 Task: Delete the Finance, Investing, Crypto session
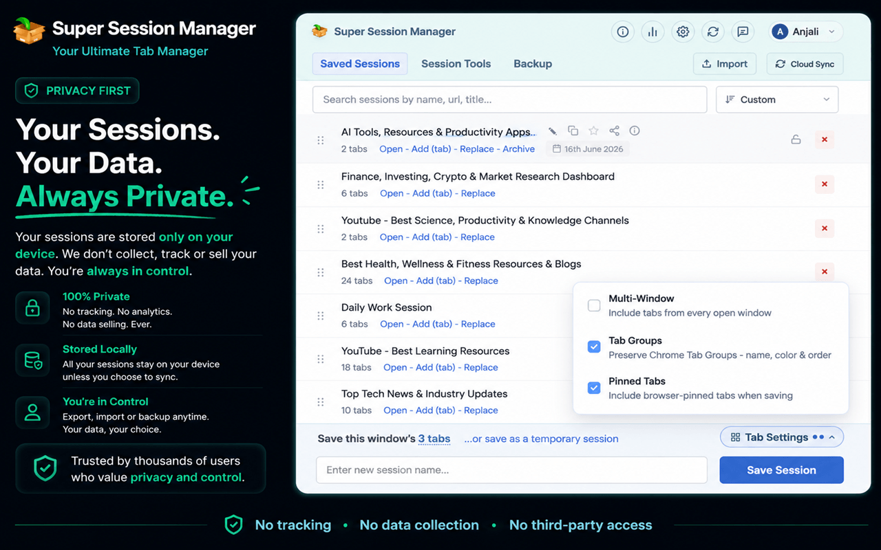[x=825, y=184]
